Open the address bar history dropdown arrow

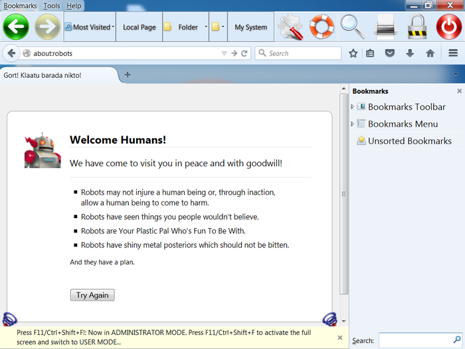[x=225, y=53]
